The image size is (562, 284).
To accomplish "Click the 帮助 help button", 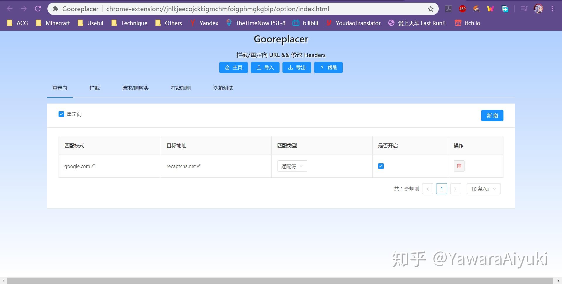I will click(328, 67).
